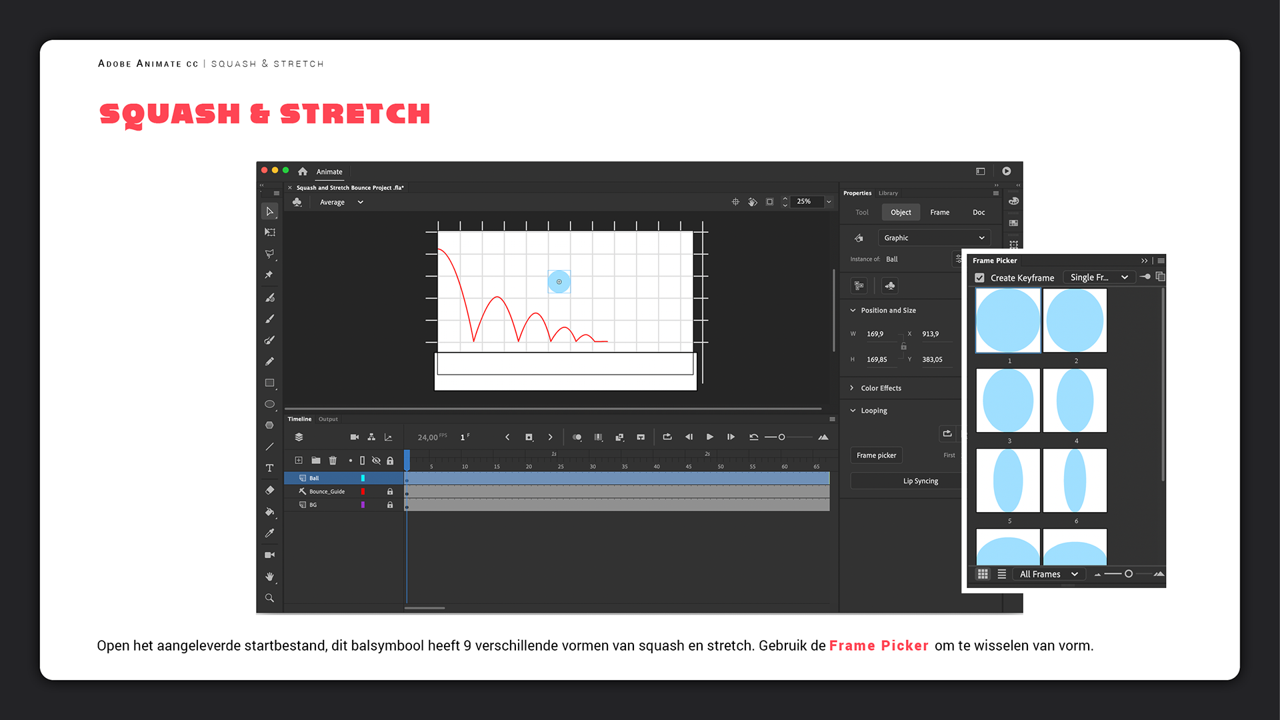Delete layer with the trash icon
Screen dimensions: 1280x720
(333, 460)
